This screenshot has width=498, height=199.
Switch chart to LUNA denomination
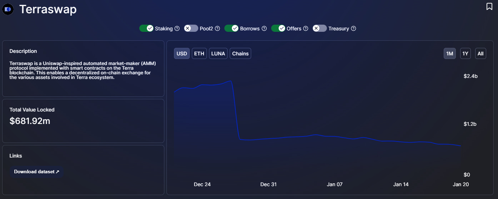[x=218, y=54]
